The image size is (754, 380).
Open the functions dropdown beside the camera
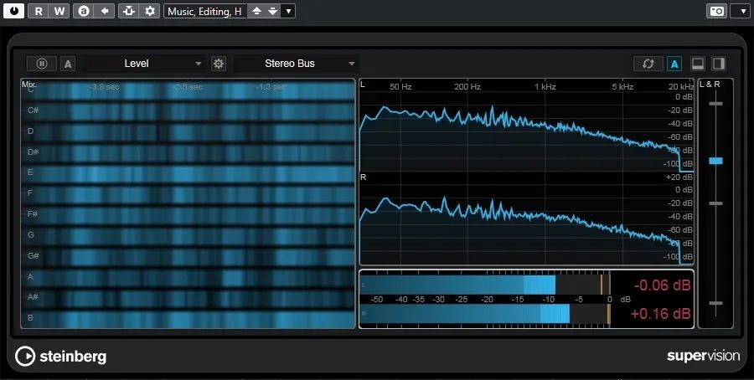[x=740, y=11]
